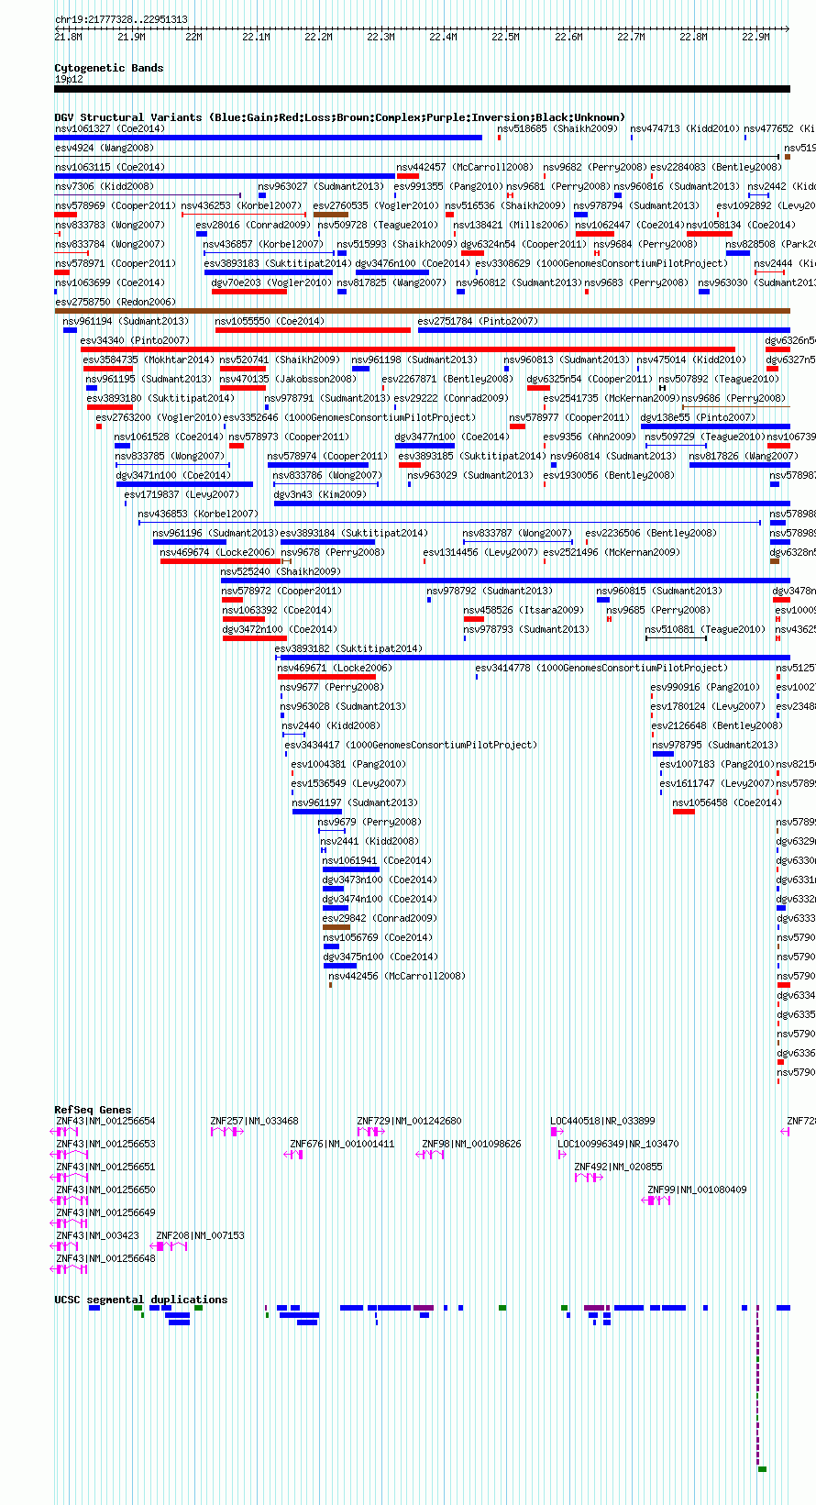This screenshot has width=816, height=1505.
Task: Click the 21.9M mark on the ruler
Action: pos(131,37)
